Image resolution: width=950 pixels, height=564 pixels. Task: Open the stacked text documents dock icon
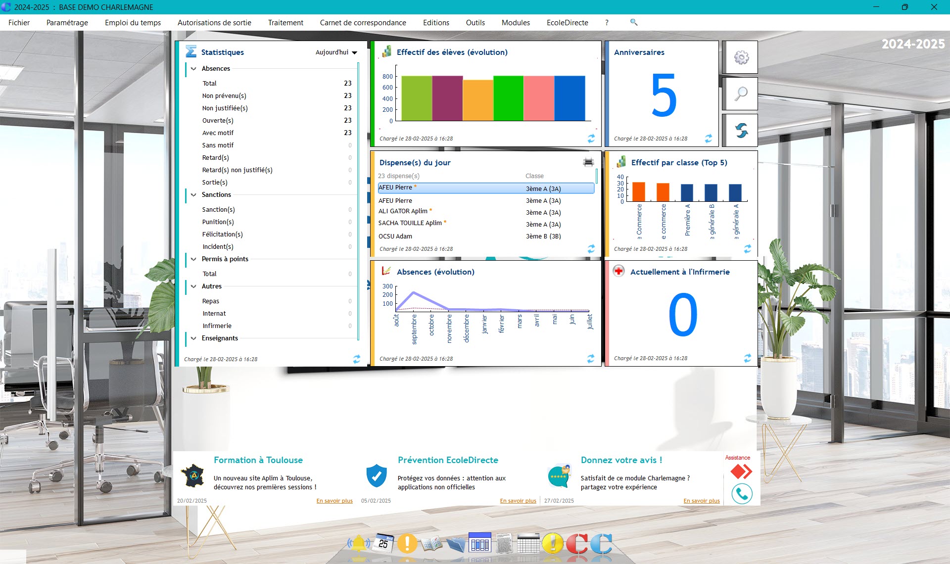504,544
